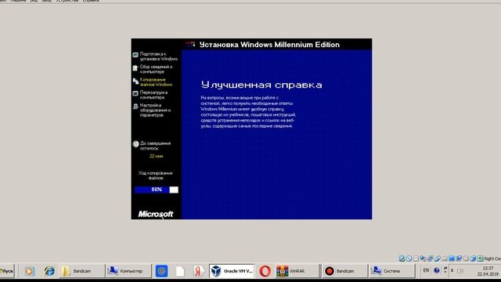Open the VirtualBox display indicator icon

point(452,258)
